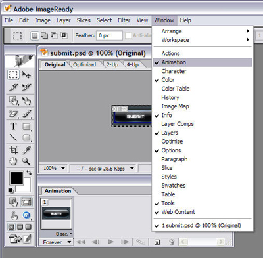Switch to the Optimized tab

(85, 64)
